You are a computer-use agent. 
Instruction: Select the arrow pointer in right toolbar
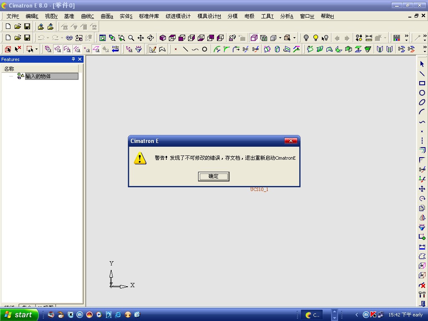click(x=422, y=64)
